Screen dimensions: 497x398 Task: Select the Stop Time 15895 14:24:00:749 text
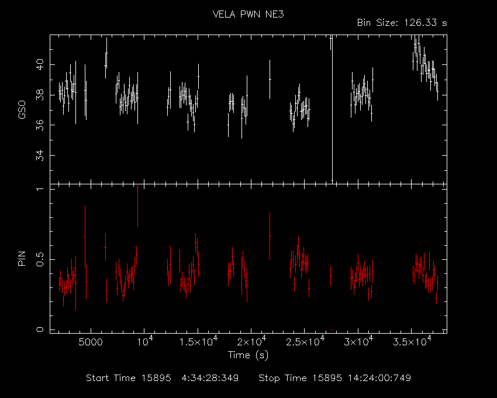(x=334, y=378)
